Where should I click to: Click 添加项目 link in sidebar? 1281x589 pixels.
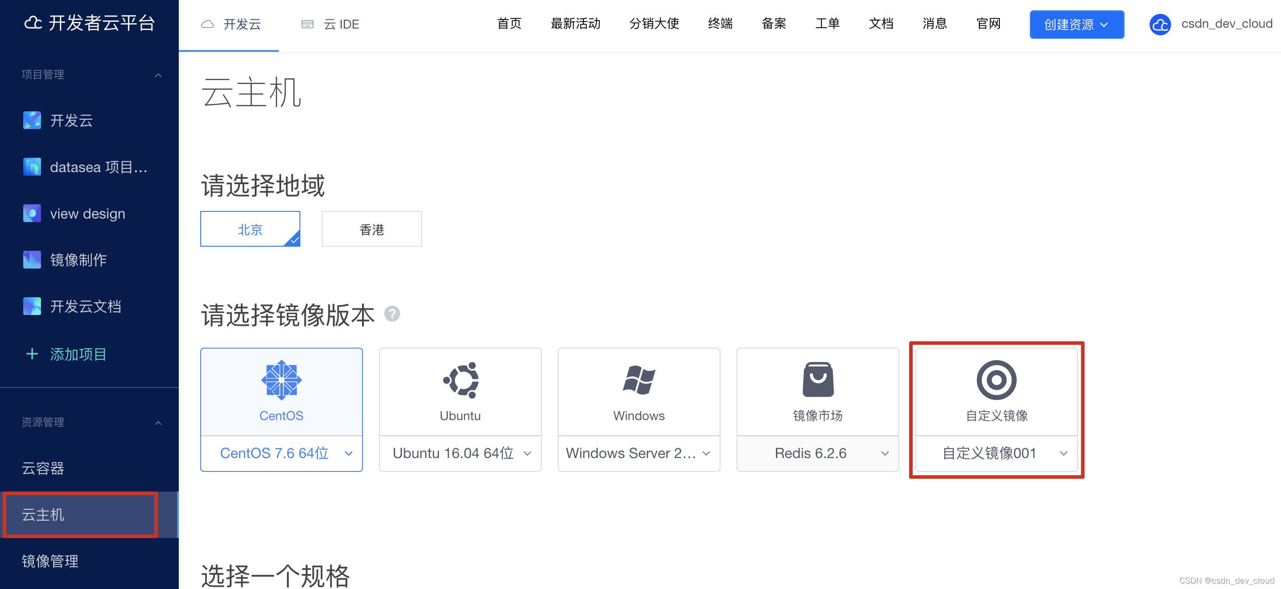[x=78, y=354]
